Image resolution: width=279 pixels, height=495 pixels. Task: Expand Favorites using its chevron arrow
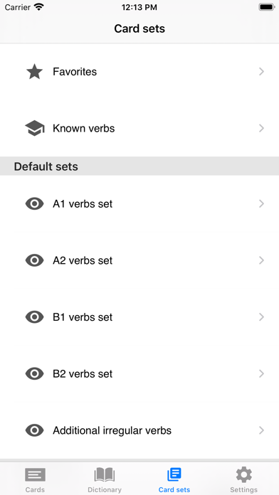point(261,72)
